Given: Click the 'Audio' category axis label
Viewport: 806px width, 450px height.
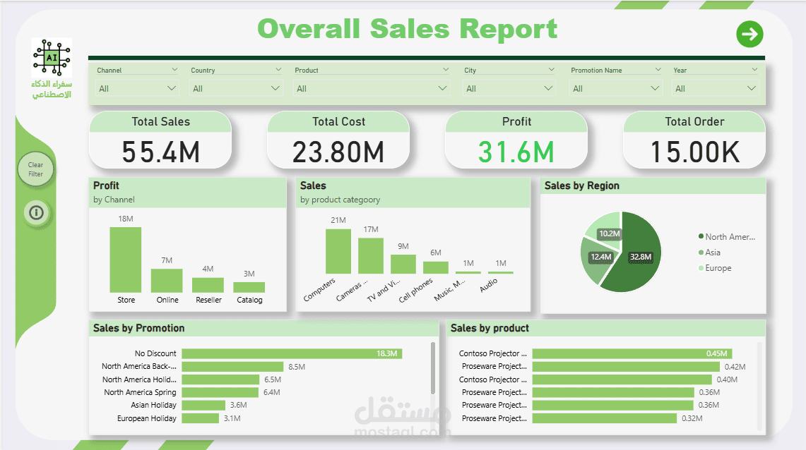Looking at the screenshot, I should (x=489, y=285).
